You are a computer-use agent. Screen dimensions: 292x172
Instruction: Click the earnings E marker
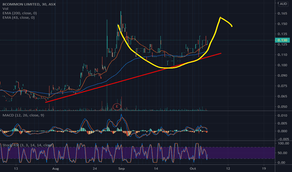[x=117, y=107]
